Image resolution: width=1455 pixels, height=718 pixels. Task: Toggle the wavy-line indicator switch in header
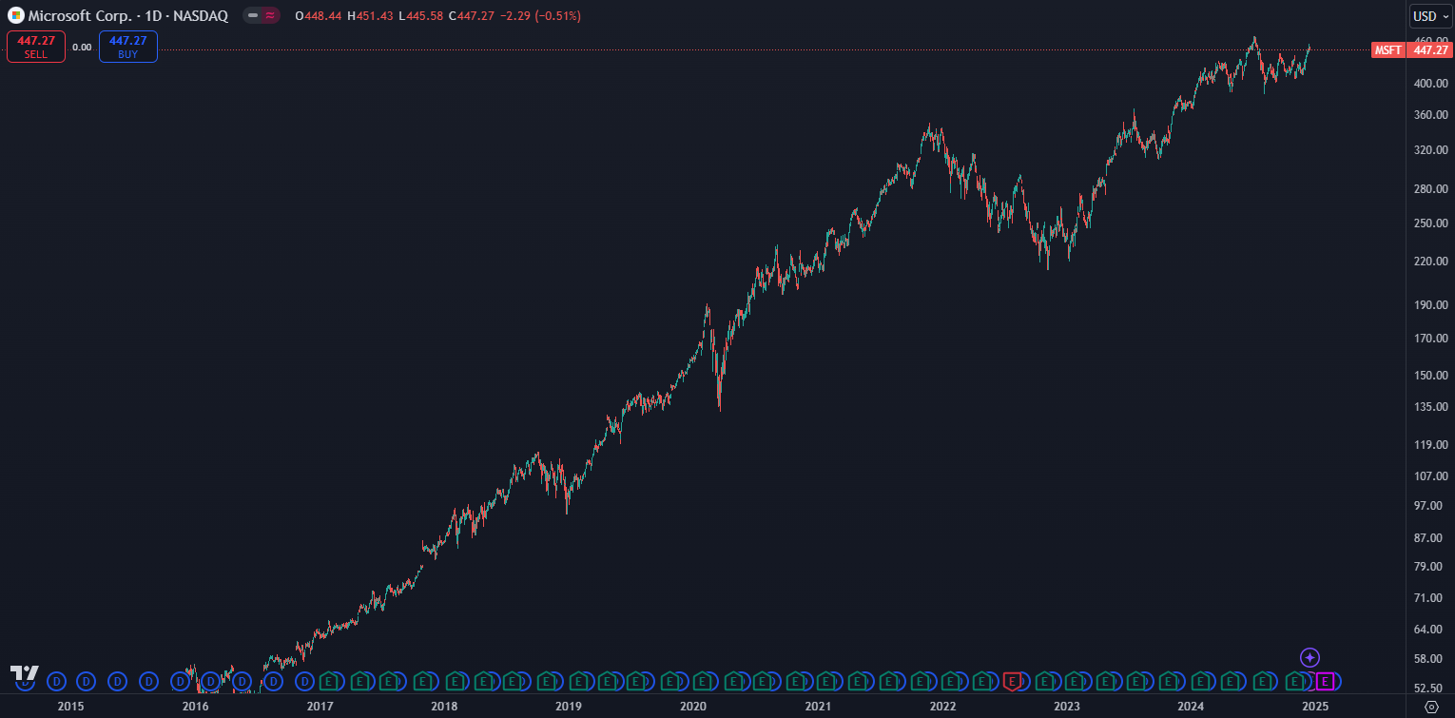pos(271,16)
